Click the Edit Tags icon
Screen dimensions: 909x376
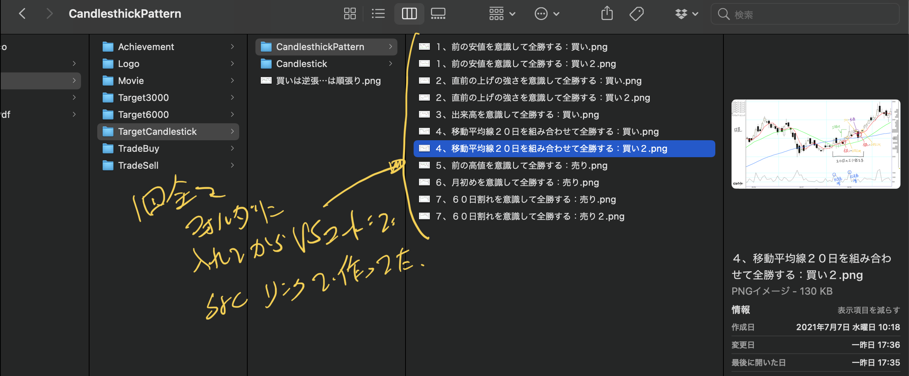tap(637, 14)
